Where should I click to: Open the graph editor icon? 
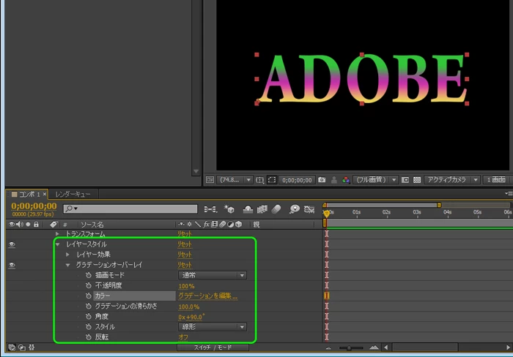pos(309,209)
